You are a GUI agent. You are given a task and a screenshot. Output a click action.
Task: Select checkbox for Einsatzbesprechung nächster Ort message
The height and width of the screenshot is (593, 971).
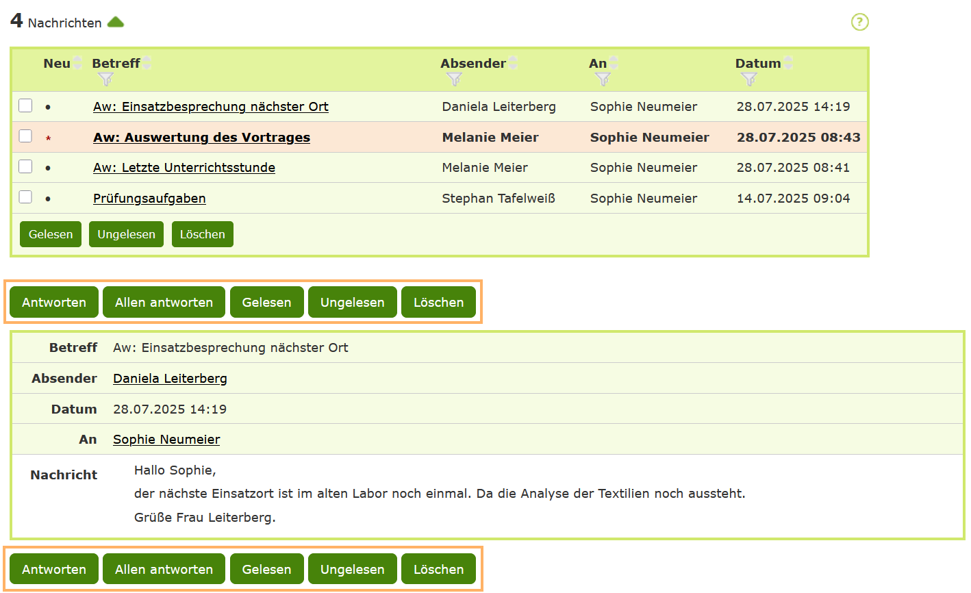25,105
